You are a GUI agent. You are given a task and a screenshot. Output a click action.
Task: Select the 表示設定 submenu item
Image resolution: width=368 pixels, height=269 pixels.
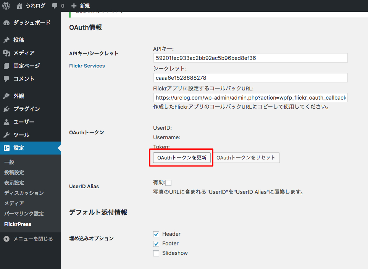tap(14, 183)
